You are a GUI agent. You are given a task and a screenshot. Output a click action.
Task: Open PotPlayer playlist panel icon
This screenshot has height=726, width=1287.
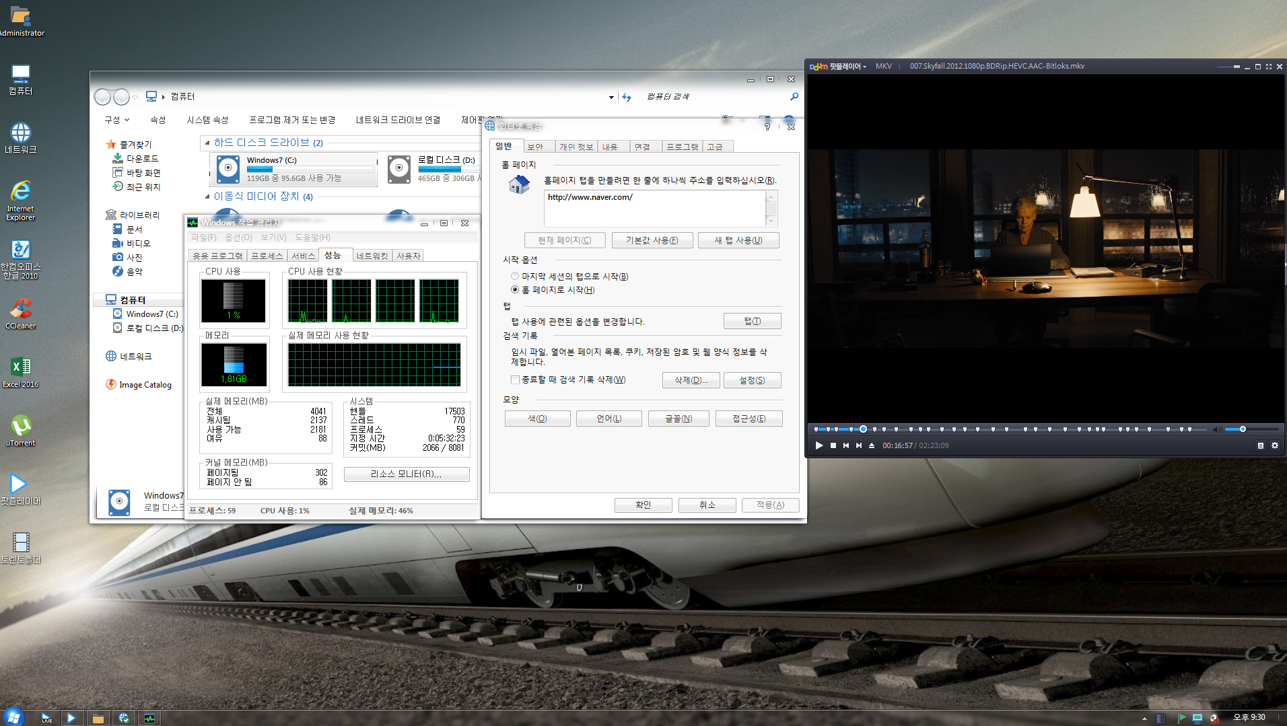pos(1261,445)
